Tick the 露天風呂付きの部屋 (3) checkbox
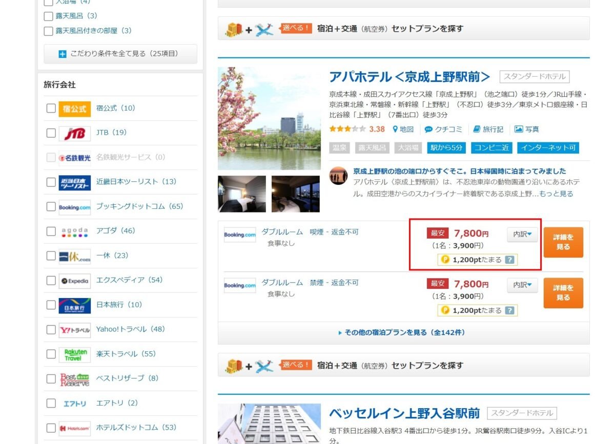The height and width of the screenshot is (444, 615). click(48, 31)
